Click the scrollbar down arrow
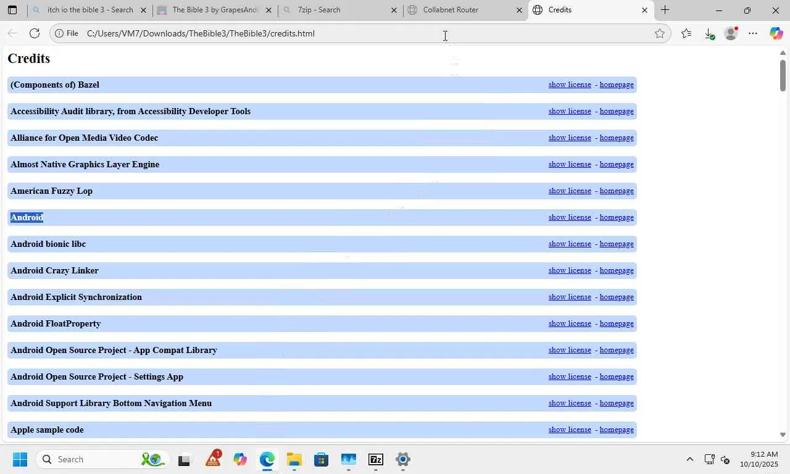The width and height of the screenshot is (790, 474). (783, 434)
